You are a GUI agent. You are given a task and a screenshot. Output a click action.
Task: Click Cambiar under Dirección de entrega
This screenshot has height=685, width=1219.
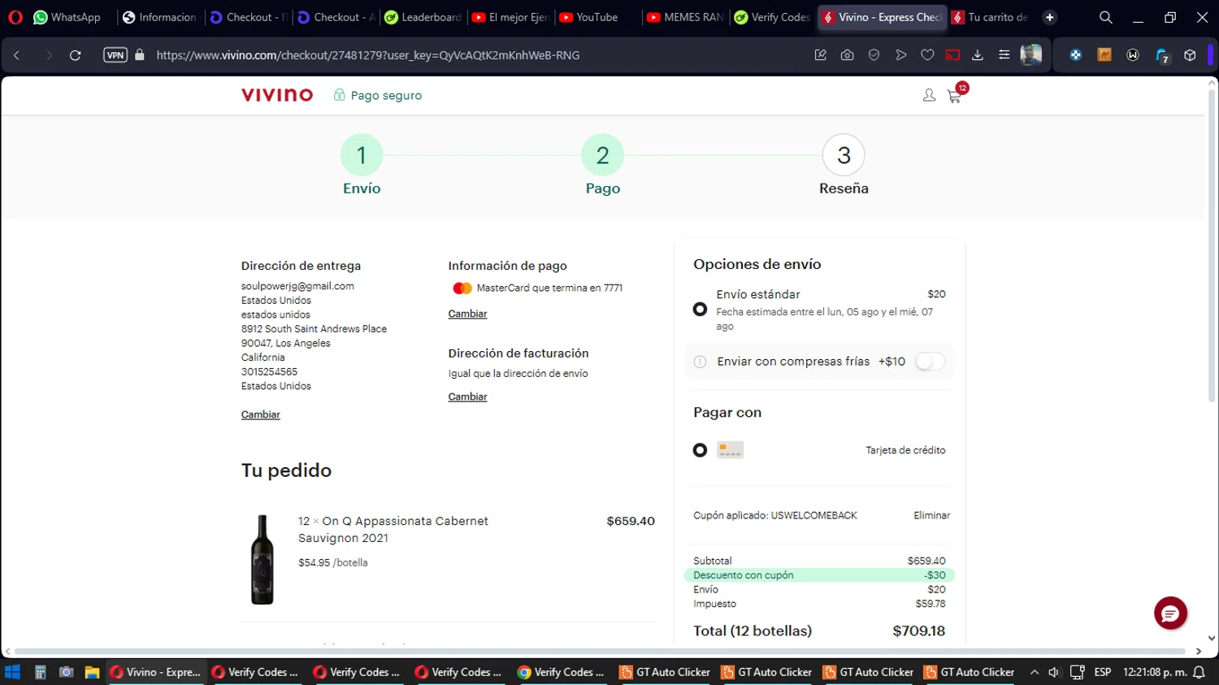[x=260, y=414]
